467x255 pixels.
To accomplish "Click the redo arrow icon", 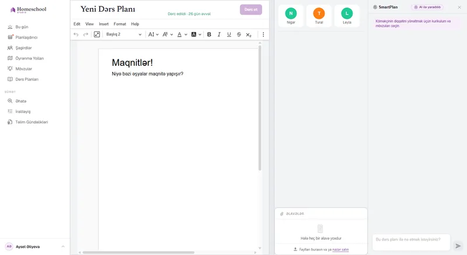I will [x=85, y=34].
